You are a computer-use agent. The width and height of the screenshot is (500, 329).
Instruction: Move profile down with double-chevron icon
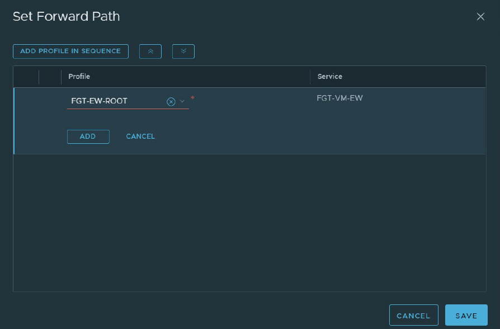coord(183,51)
